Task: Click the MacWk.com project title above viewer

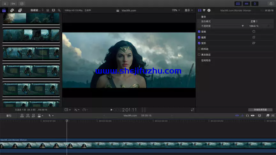Action: click(x=129, y=10)
